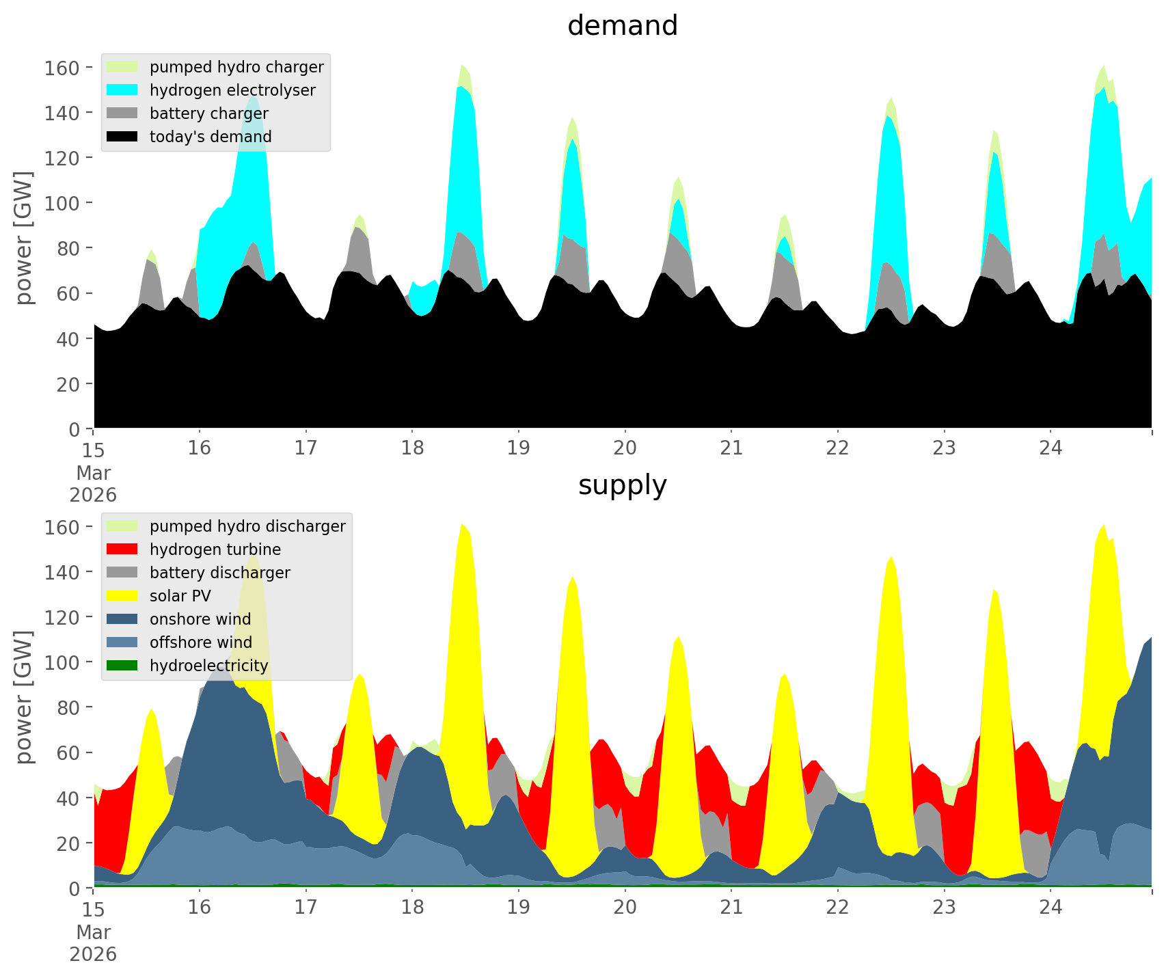Select the yellow solar PV legend swatch
The height and width of the screenshot is (978, 1166).
(x=122, y=596)
